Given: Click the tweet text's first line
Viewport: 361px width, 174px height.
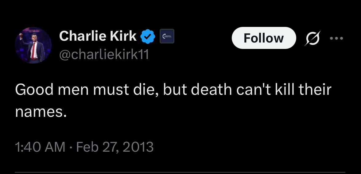Looking at the screenshot, I should point(173,90).
